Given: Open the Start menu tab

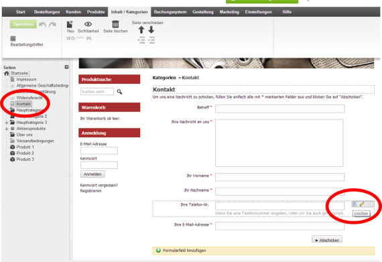Looking at the screenshot, I should 21,12.
